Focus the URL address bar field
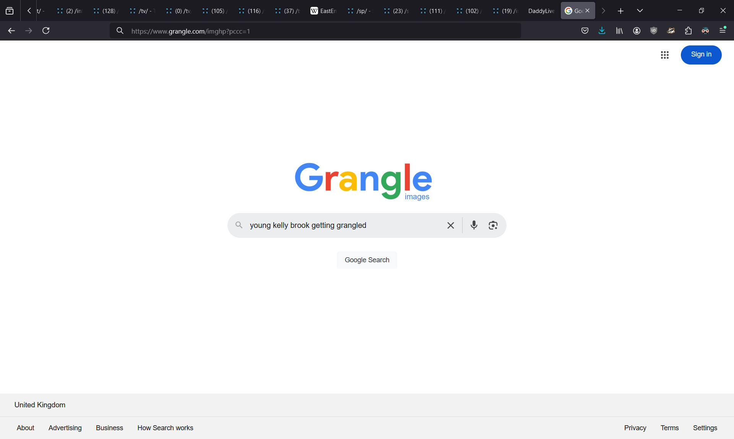 (315, 31)
